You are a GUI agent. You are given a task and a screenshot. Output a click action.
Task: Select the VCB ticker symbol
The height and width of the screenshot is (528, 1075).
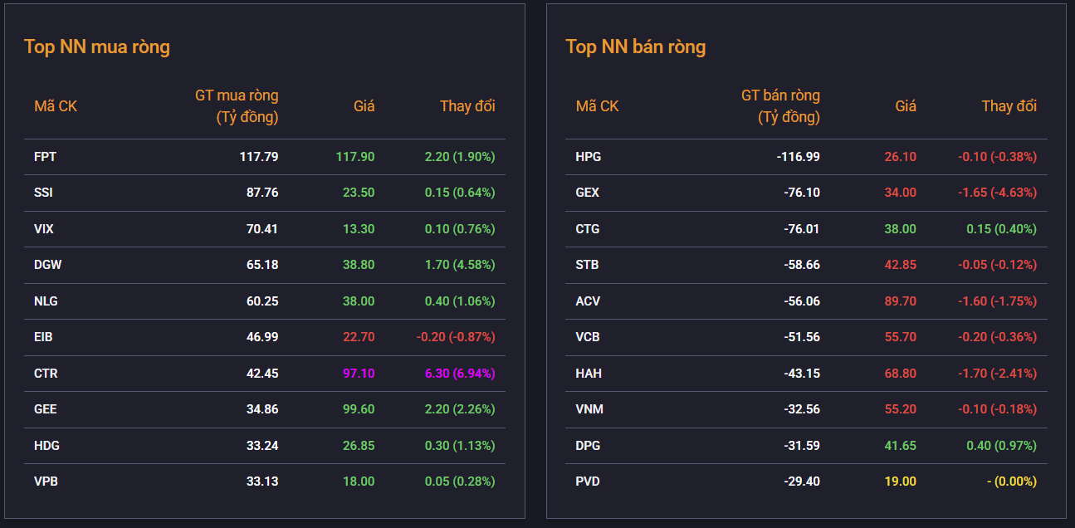click(x=588, y=337)
